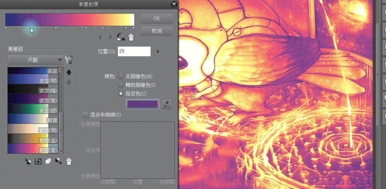
Task: Click the 取消 (Cancel) button
Action: (157, 31)
